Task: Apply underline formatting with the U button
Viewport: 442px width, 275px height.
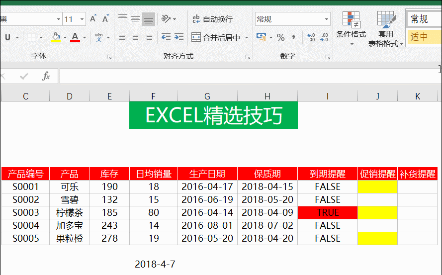Action: [x=7, y=37]
